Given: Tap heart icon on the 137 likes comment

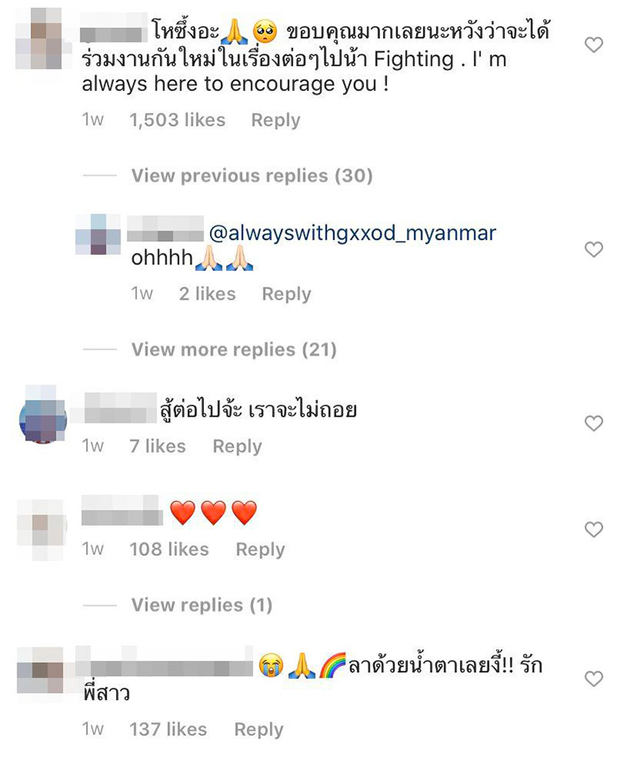Looking at the screenshot, I should (594, 679).
